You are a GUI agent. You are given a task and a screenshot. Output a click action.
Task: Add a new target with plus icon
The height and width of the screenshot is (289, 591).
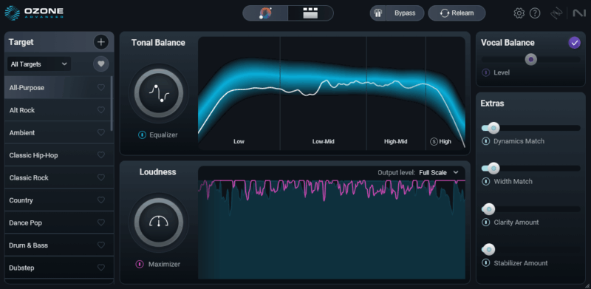[101, 42]
